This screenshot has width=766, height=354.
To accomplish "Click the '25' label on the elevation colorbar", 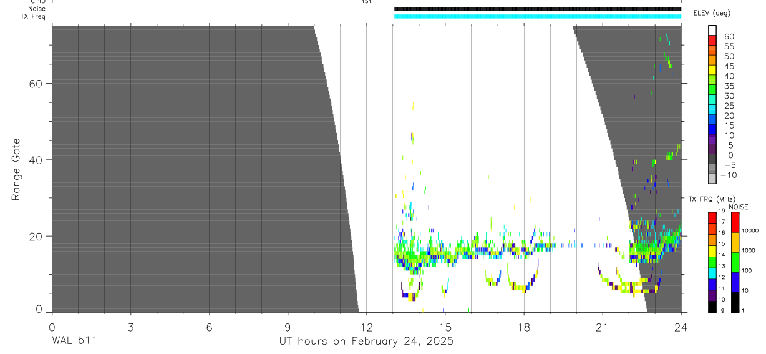I will (729, 106).
